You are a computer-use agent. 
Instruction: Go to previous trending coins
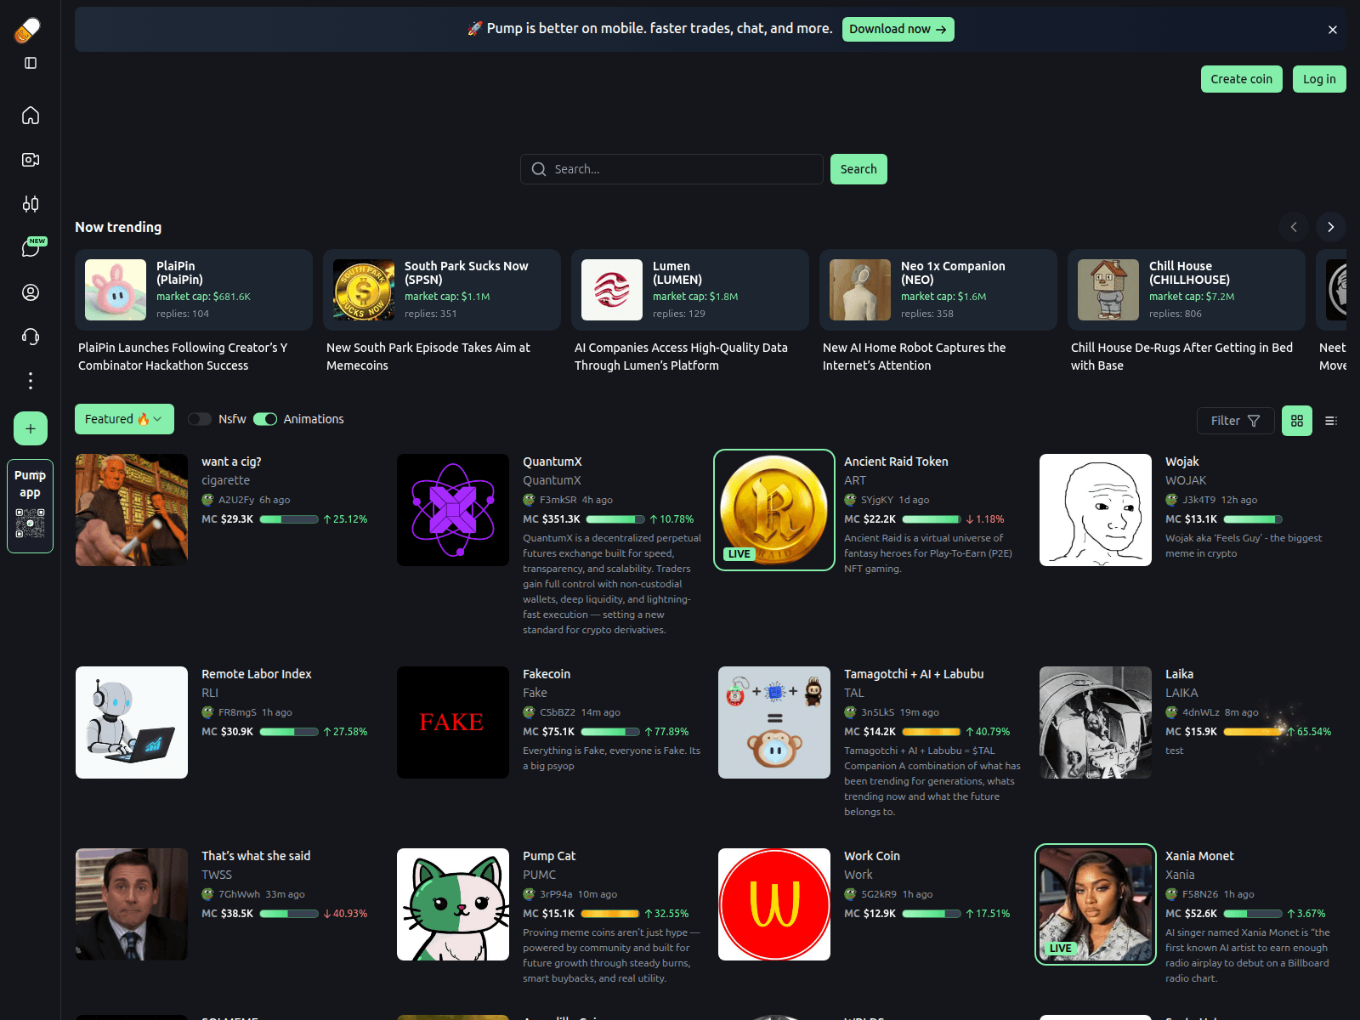click(x=1294, y=227)
